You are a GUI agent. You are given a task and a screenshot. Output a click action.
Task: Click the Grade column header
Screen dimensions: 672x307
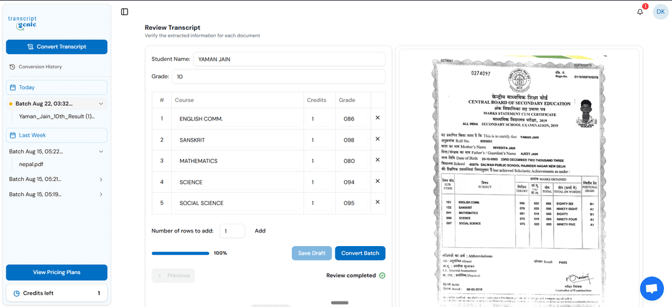(347, 100)
